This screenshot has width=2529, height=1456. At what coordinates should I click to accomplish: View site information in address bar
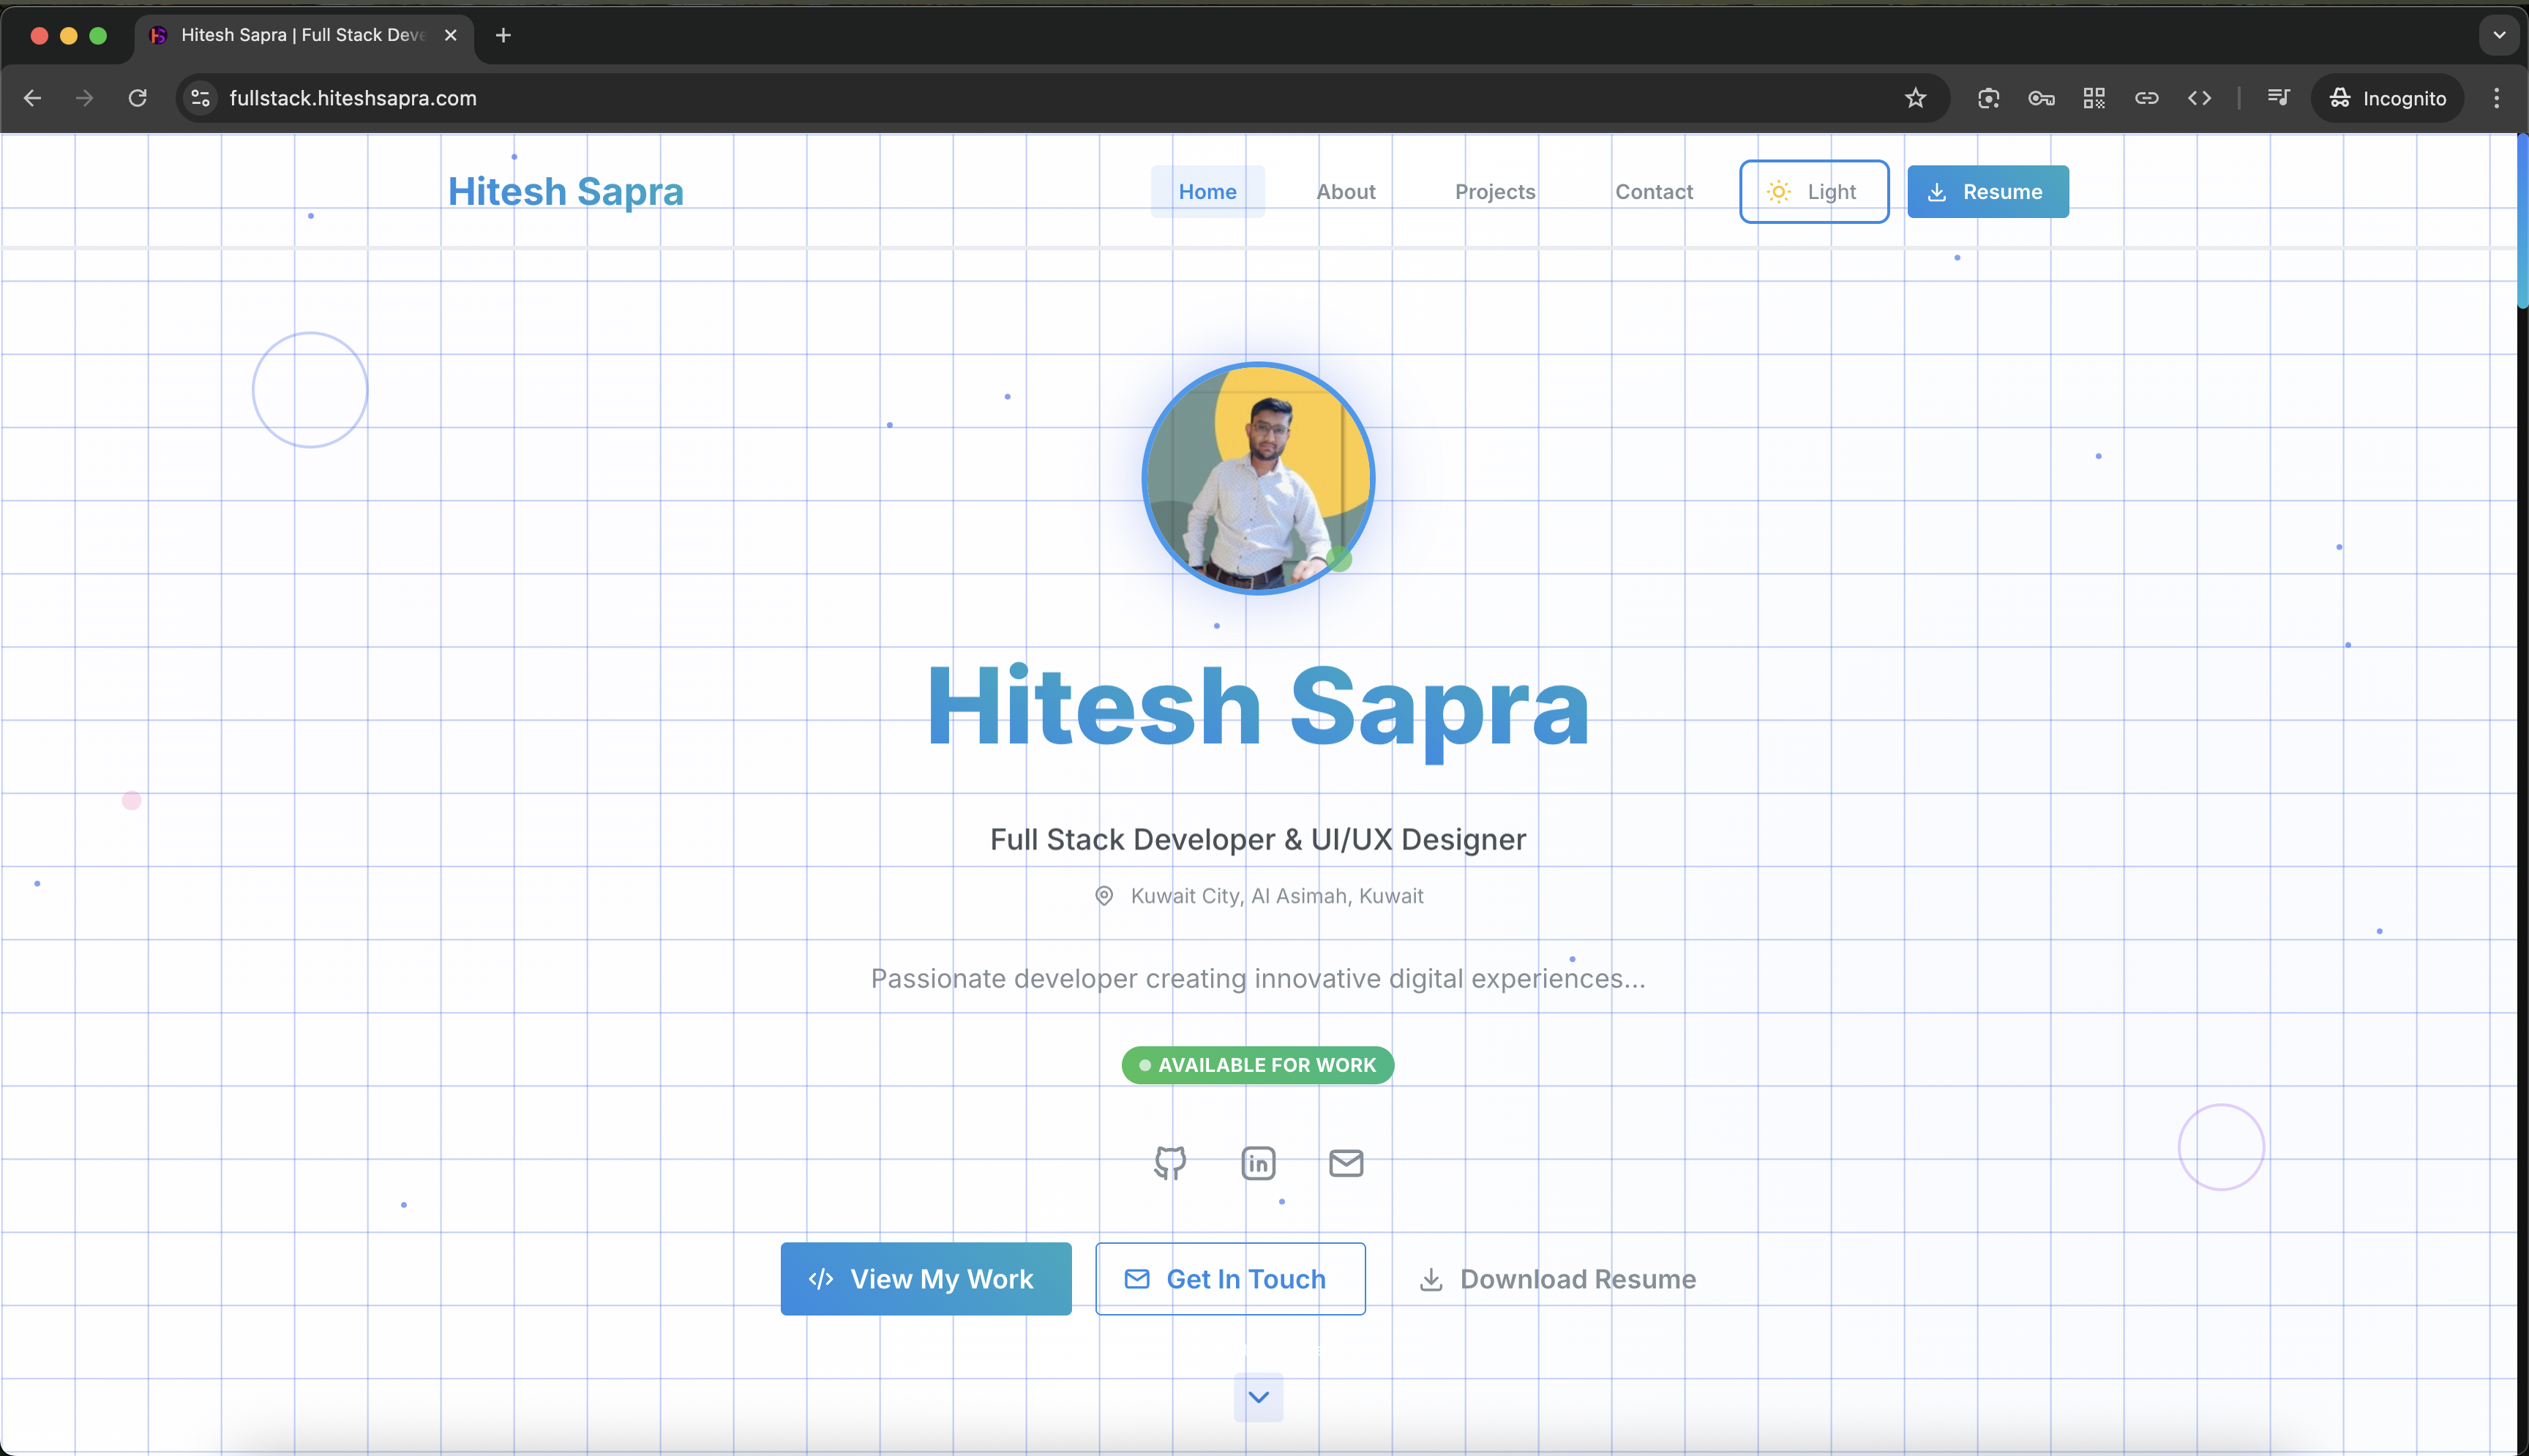[x=201, y=98]
